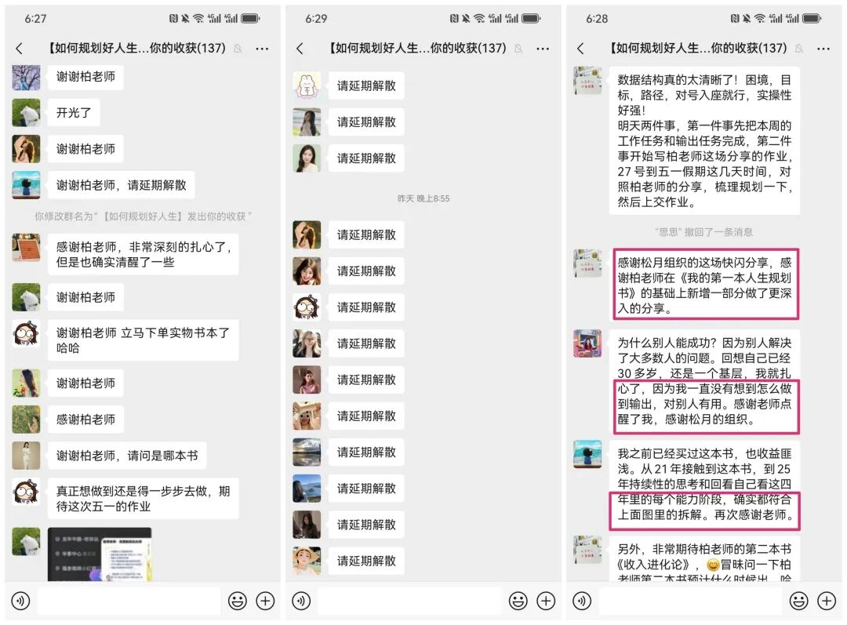Tap the muted bell icon in 6:27 chat title

pos(238,49)
